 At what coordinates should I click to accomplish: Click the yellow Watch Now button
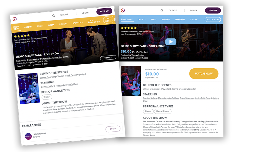point(204,74)
